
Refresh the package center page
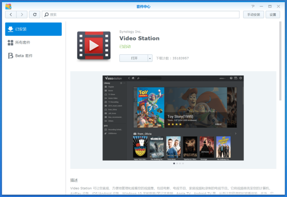click(35, 15)
